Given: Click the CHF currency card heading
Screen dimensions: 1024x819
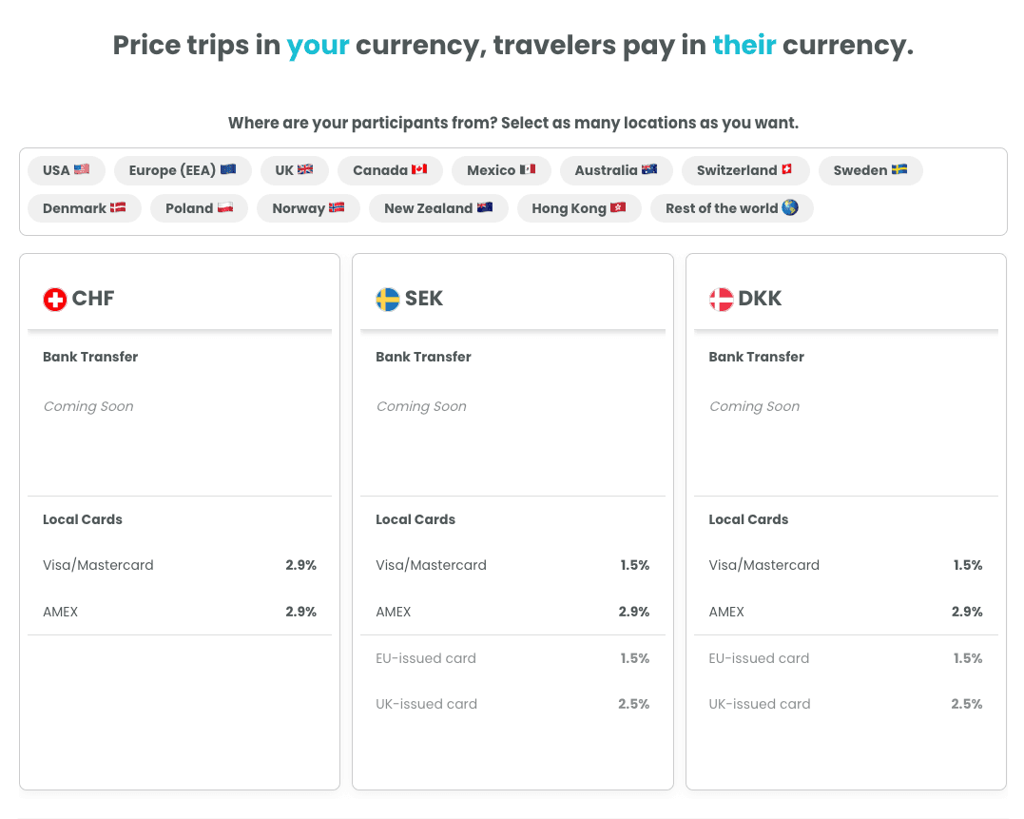Looking at the screenshot, I should [x=93, y=299].
